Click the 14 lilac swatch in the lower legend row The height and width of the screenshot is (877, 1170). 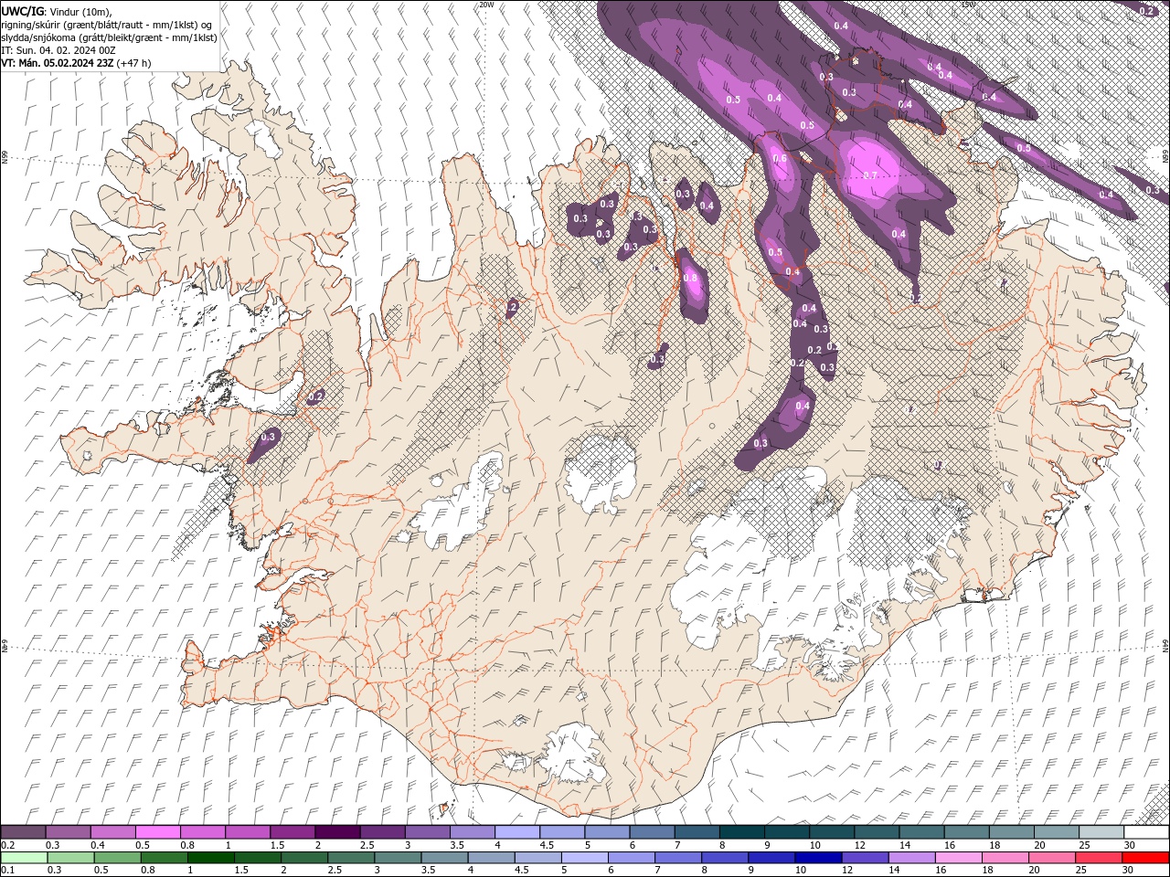click(x=910, y=857)
